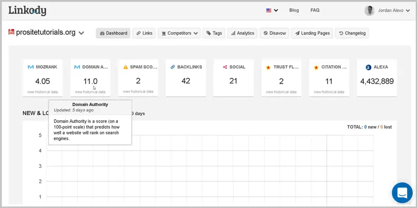Open the Analytics tab
The height and width of the screenshot is (208, 418).
point(242,33)
